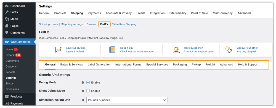Open the Help & Support tab
This screenshot has width=276, height=108.
pos(248,65)
